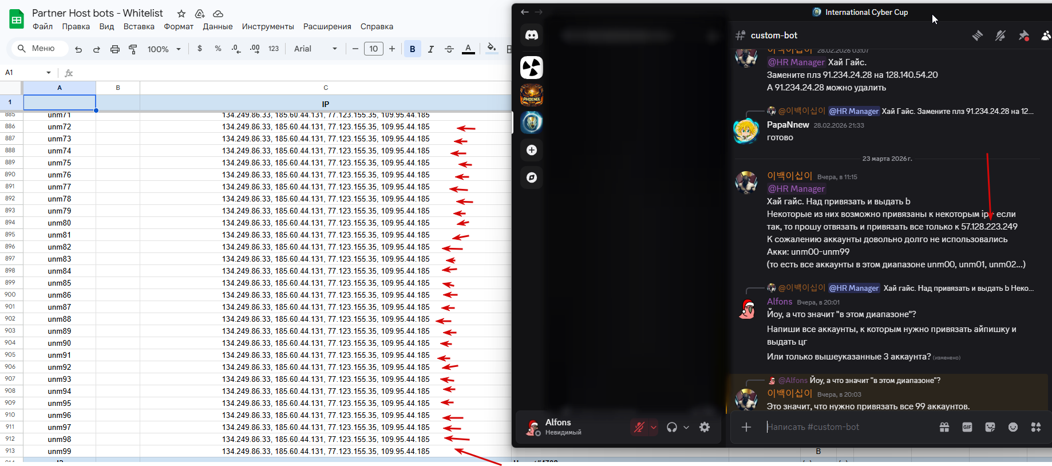Focus the message field for #custom-bot

pos(847,427)
